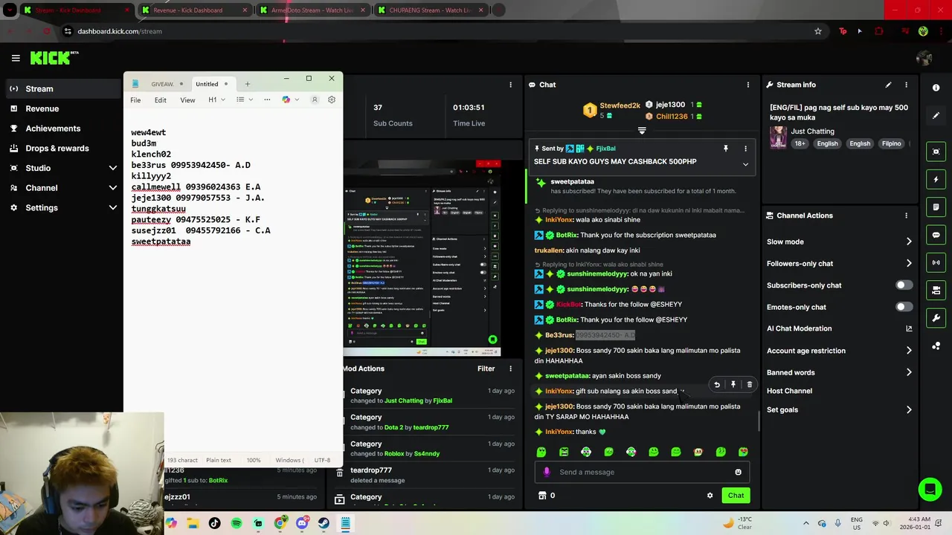Open Notepad View menu
This screenshot has height=535, width=952.
(x=187, y=100)
